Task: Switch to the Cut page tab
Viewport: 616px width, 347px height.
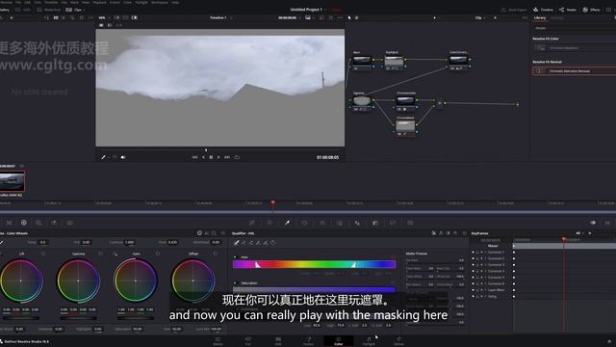Action: coord(248,341)
